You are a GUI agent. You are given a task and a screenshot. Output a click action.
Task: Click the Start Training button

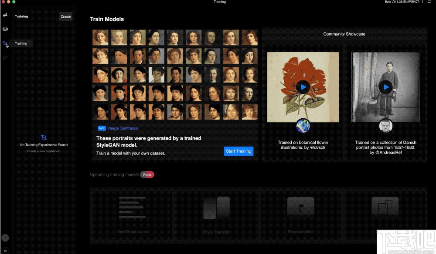[x=238, y=151]
